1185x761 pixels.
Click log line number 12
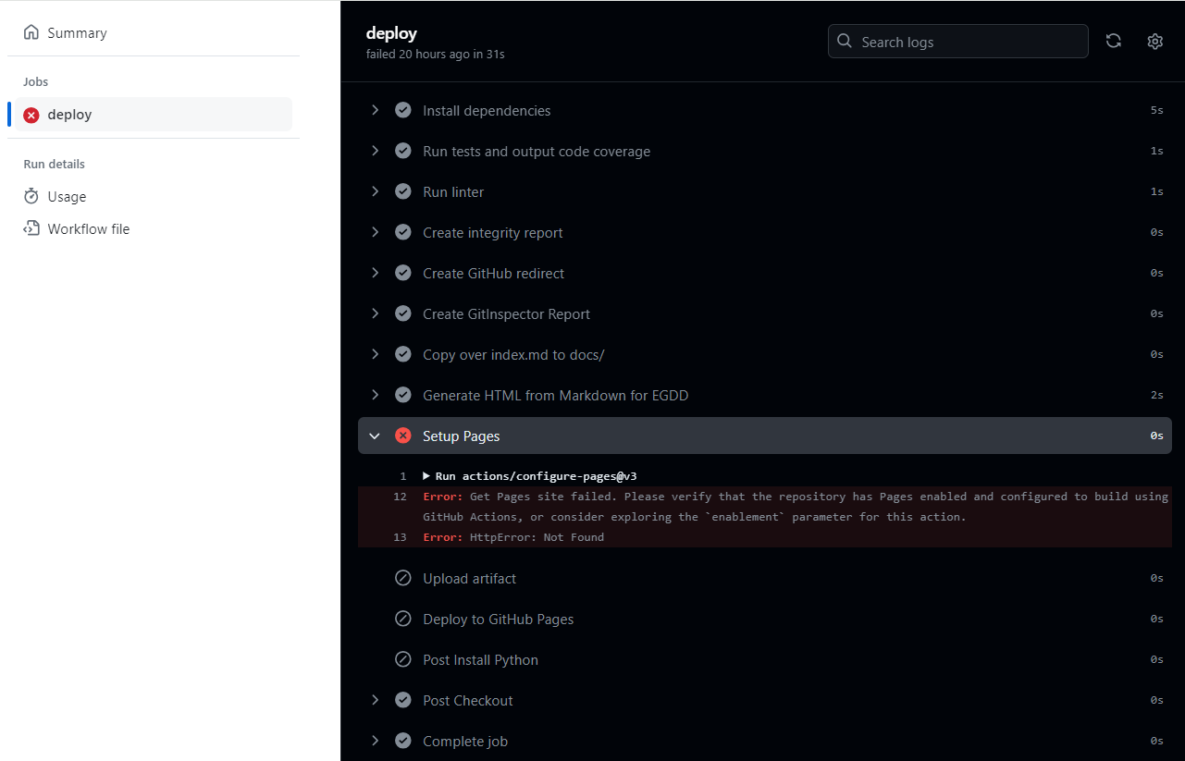click(400, 497)
